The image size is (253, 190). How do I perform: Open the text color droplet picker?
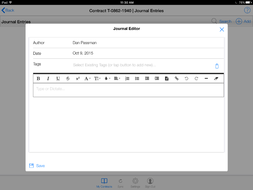pos(107,79)
